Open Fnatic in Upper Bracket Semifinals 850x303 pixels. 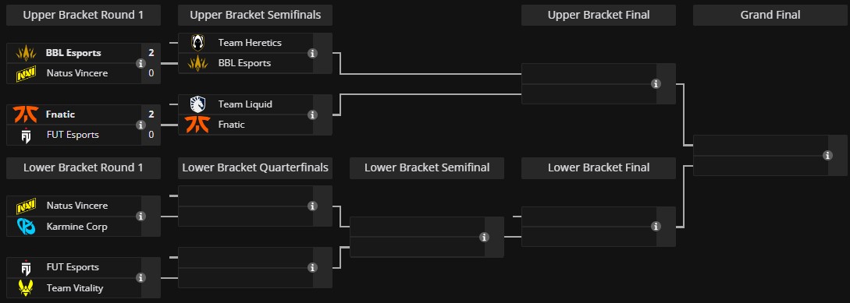point(232,125)
